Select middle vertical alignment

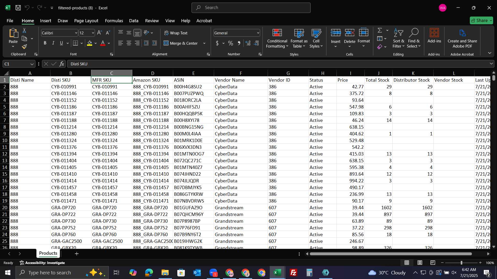[x=129, y=33]
